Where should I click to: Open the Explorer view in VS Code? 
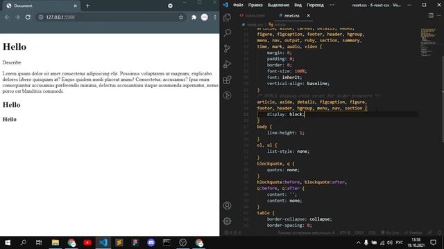pyautogui.click(x=227, y=17)
